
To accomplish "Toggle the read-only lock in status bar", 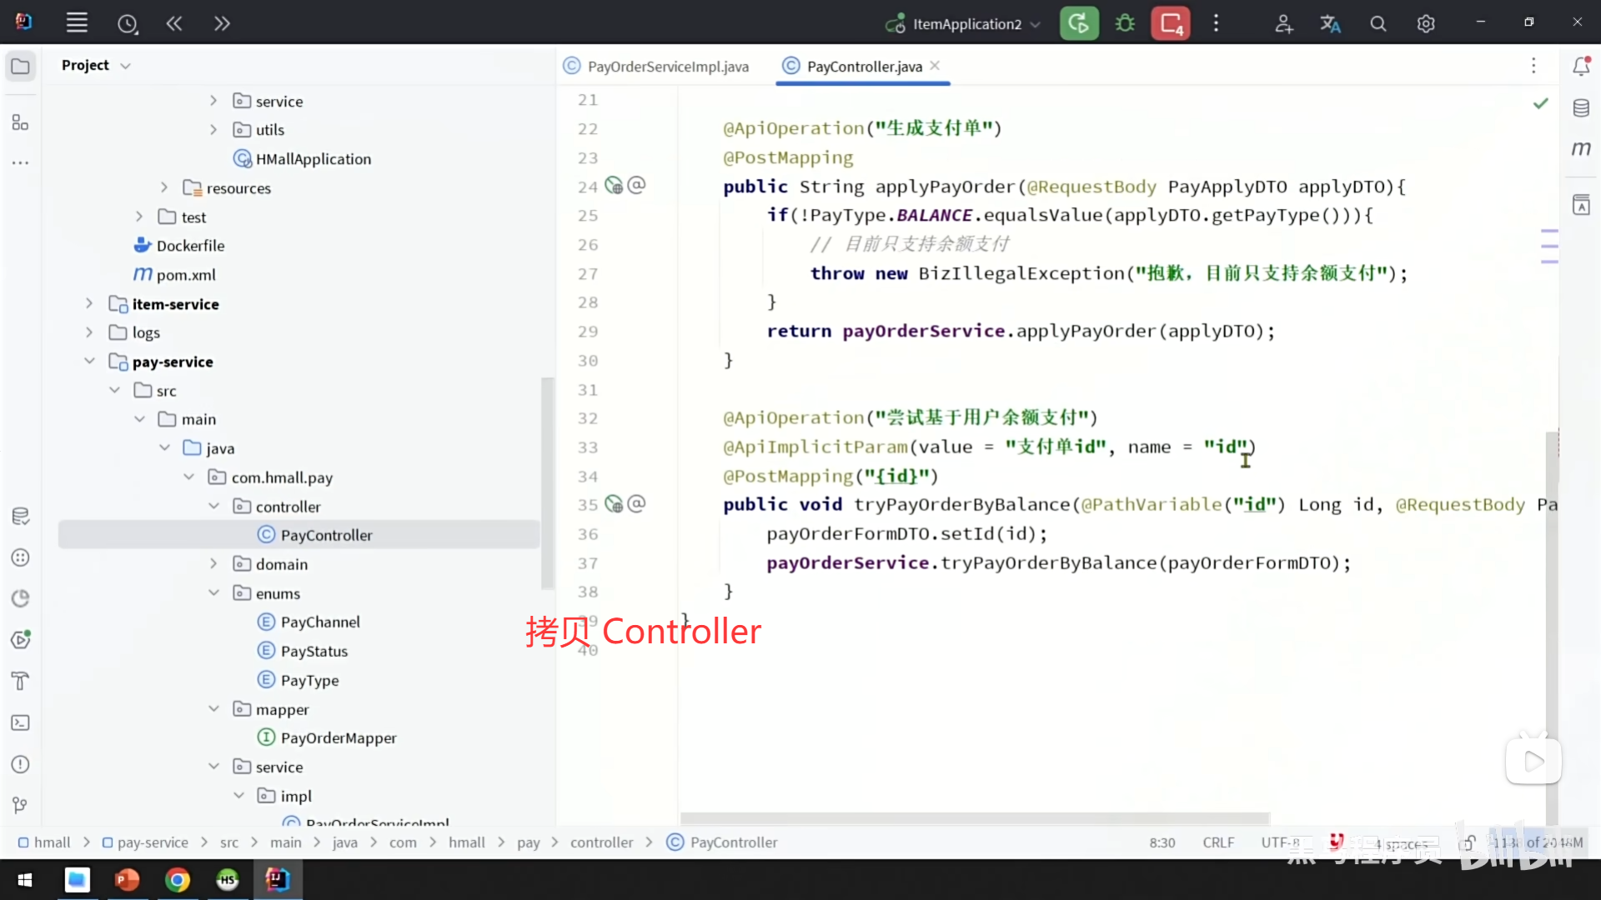I will click(x=1467, y=842).
